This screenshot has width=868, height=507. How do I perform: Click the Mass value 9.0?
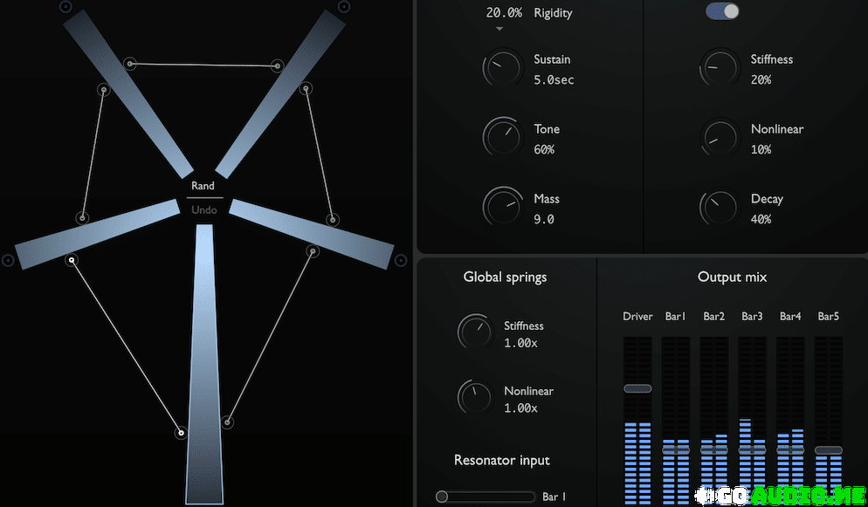pos(544,220)
